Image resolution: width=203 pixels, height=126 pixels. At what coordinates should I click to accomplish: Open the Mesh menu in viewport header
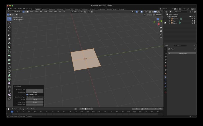[45, 12]
